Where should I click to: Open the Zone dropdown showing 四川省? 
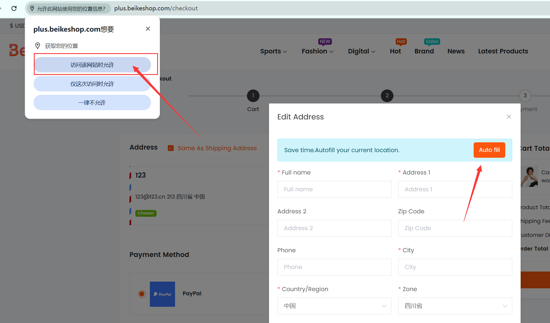(x=455, y=306)
